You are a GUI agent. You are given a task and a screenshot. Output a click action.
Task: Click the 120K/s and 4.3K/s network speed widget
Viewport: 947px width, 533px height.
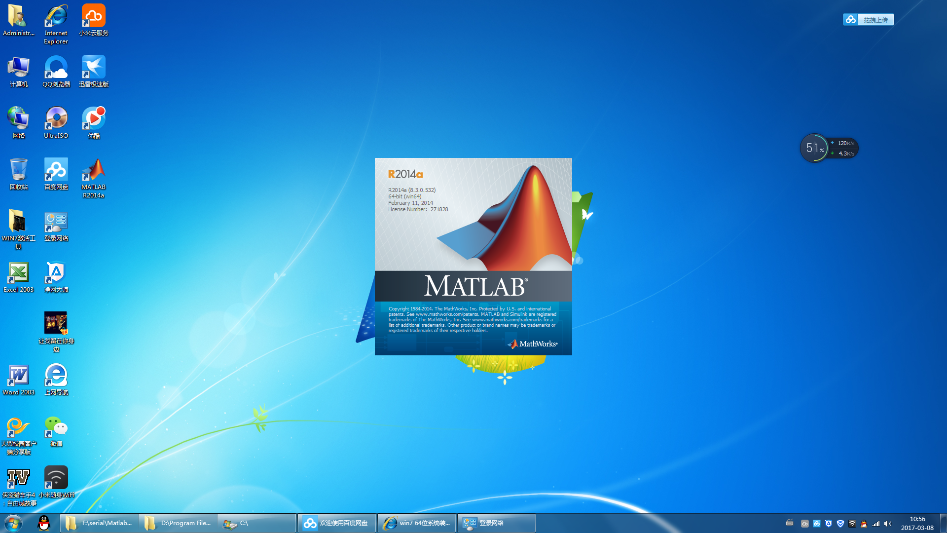(x=844, y=148)
